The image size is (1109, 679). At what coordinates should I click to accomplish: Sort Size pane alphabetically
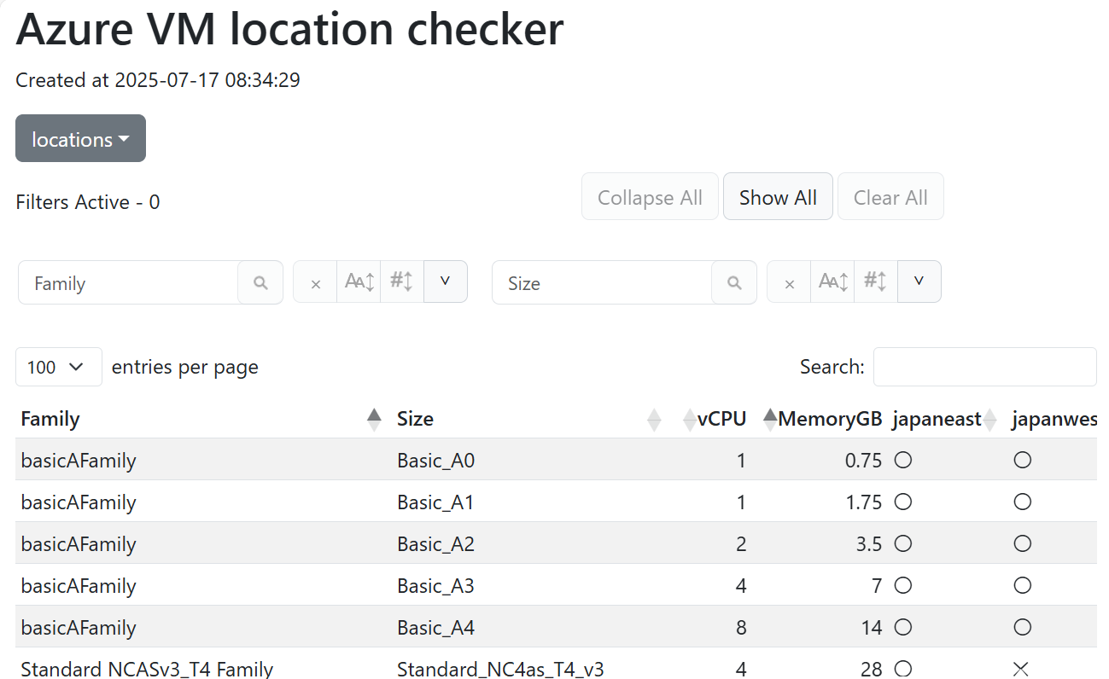(x=833, y=281)
